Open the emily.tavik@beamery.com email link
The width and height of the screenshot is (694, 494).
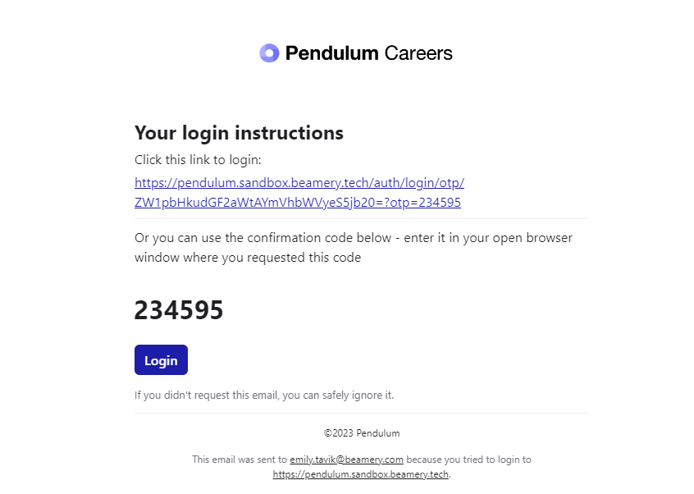click(346, 460)
